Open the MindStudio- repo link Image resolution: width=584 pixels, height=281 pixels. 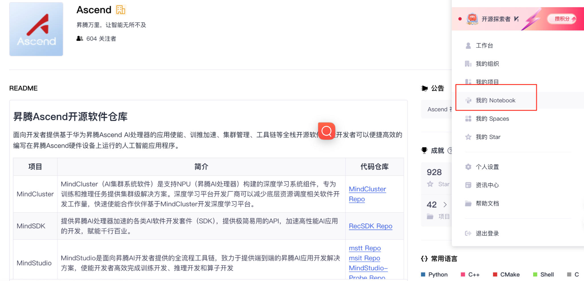(368, 268)
